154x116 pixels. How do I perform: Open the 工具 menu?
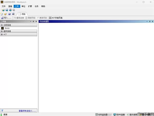[x=17, y=6]
